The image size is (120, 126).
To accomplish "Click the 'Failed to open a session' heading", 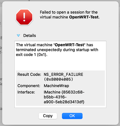I will [70, 15].
